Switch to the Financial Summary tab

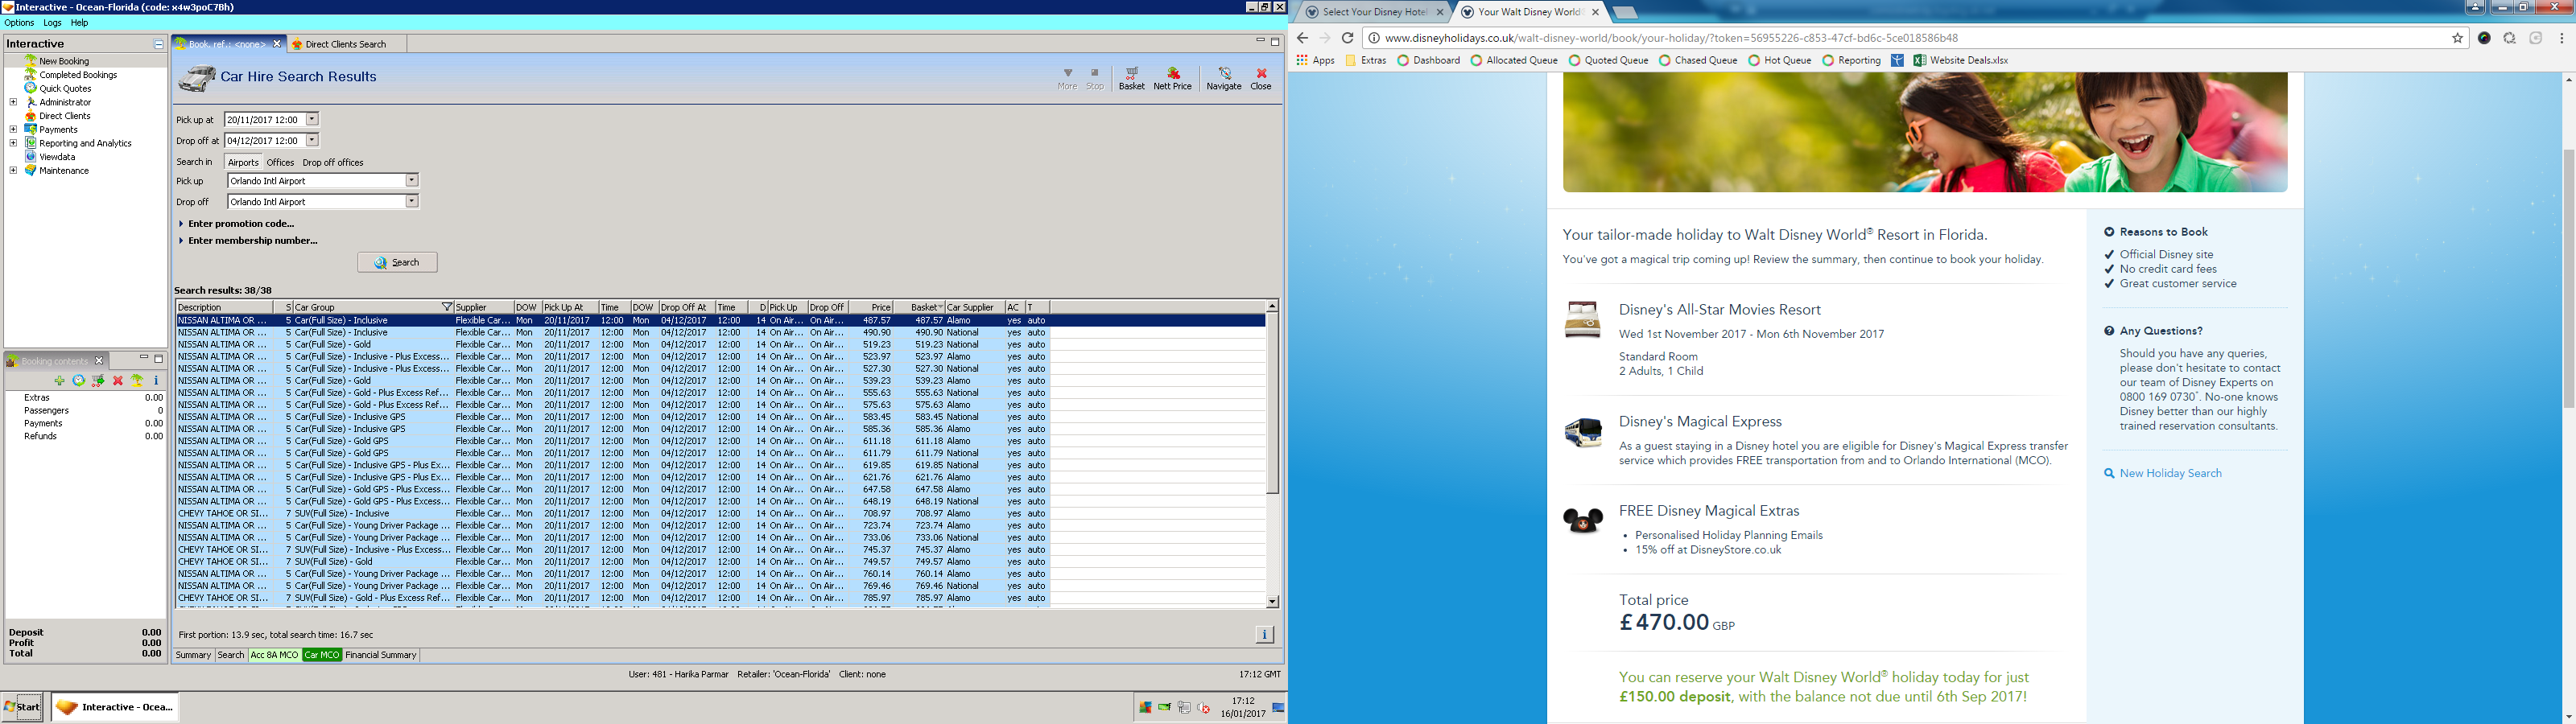[380, 655]
